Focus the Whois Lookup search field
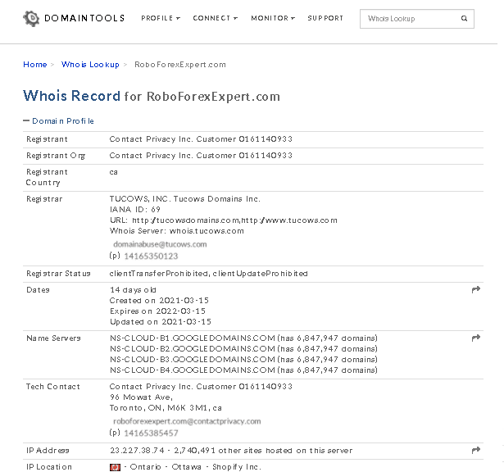The width and height of the screenshot is (504, 472). tap(417, 19)
